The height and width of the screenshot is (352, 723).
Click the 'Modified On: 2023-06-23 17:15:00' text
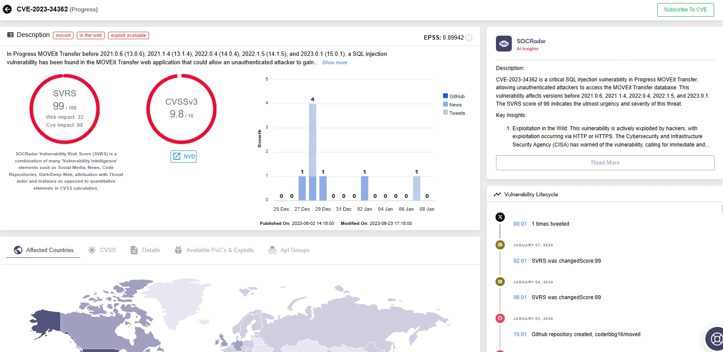(376, 224)
